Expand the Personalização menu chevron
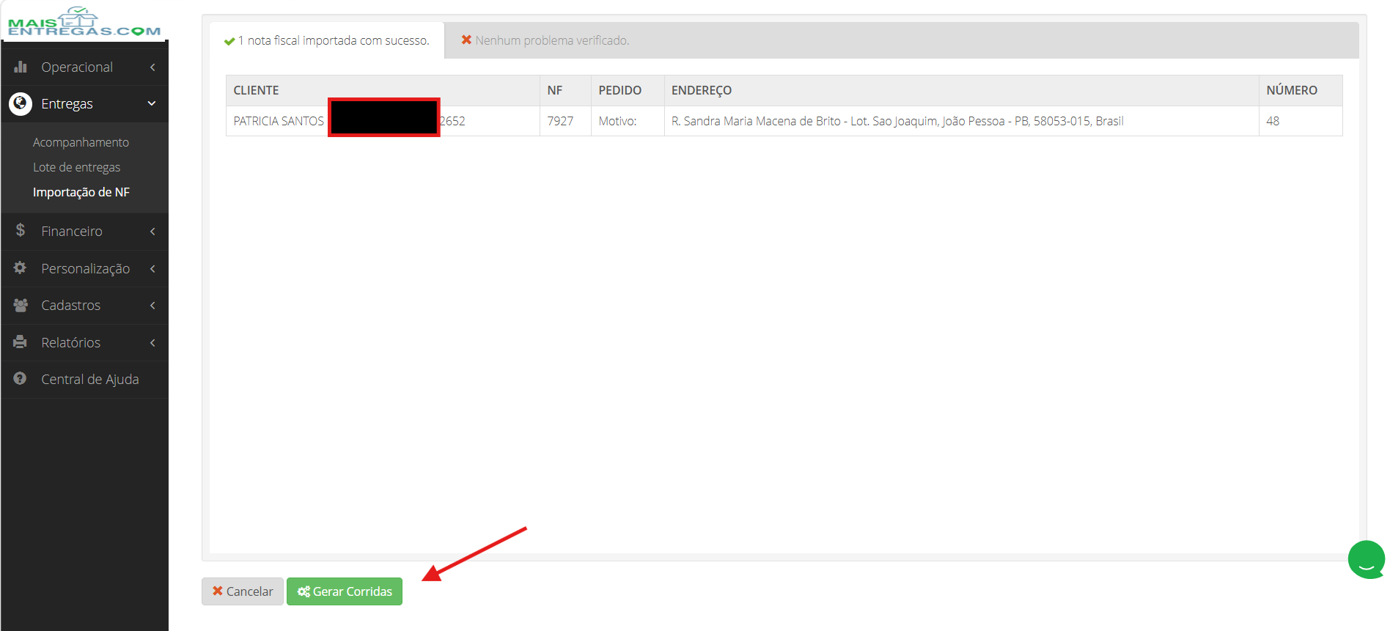This screenshot has height=631, width=1390. click(152, 269)
